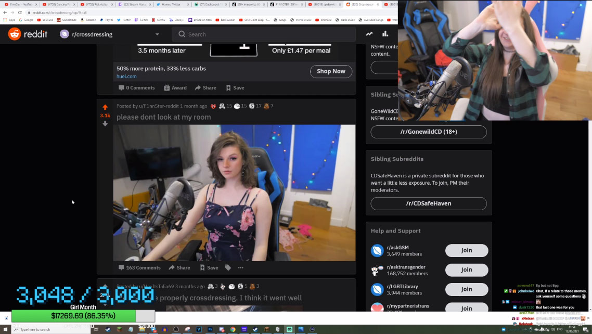Share the huel ad post
592x334 pixels.
coord(206,87)
